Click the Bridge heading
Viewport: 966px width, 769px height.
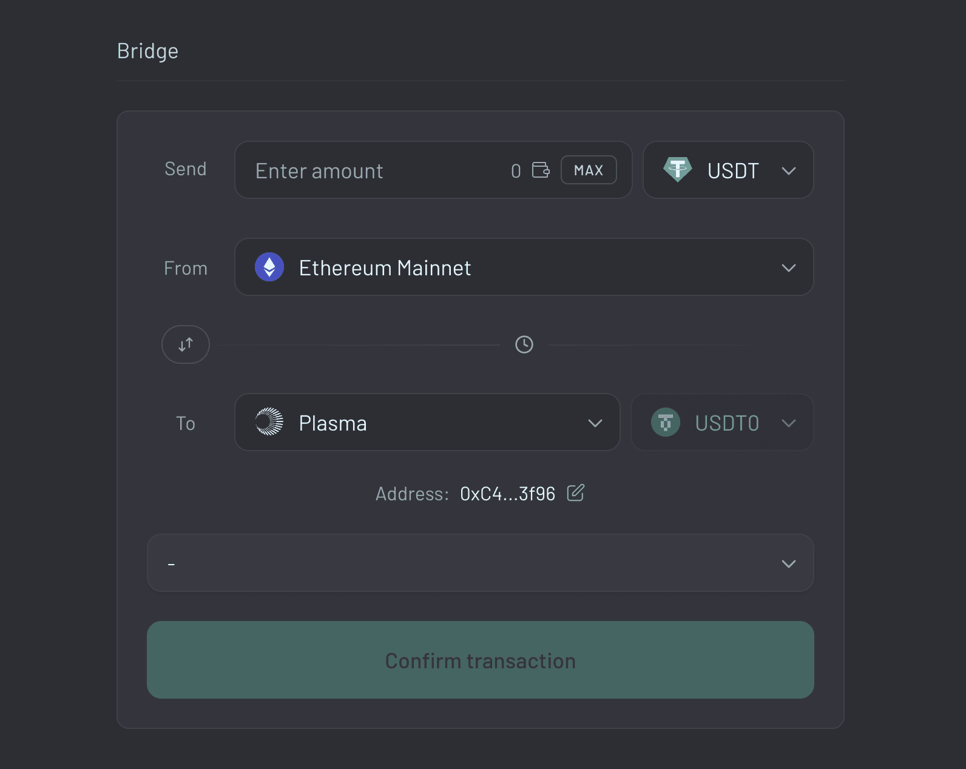coord(147,51)
